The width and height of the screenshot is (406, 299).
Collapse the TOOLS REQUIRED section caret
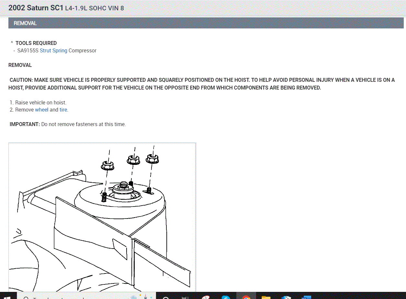[12, 43]
